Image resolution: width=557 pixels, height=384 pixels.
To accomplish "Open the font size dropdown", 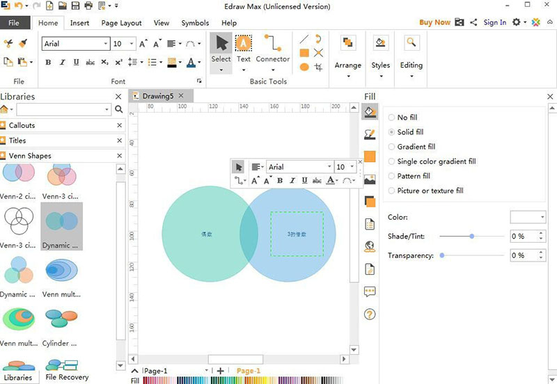I will pyautogui.click(x=131, y=44).
